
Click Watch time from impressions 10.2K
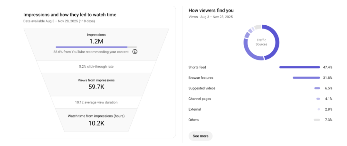click(x=96, y=123)
